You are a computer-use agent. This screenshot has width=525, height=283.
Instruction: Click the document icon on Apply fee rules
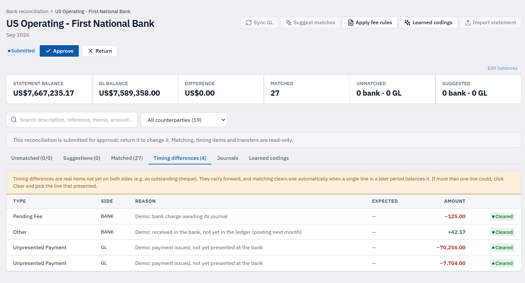pyautogui.click(x=351, y=23)
